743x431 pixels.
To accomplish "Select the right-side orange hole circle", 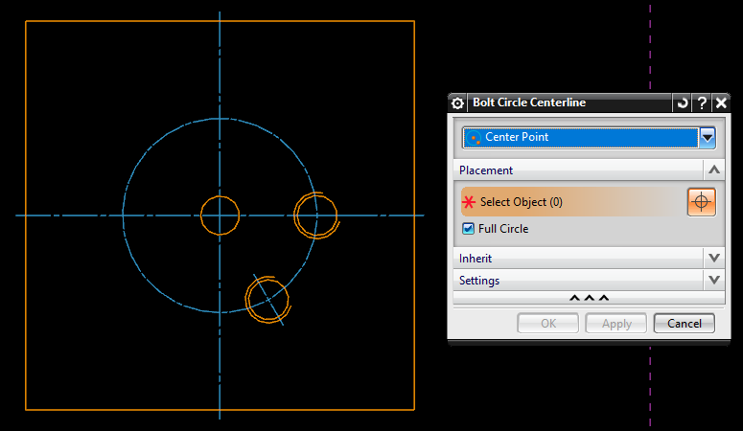I will tap(315, 194).
